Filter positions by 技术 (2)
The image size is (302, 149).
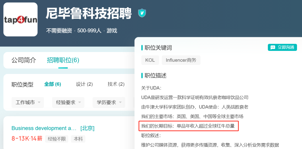click(116, 84)
